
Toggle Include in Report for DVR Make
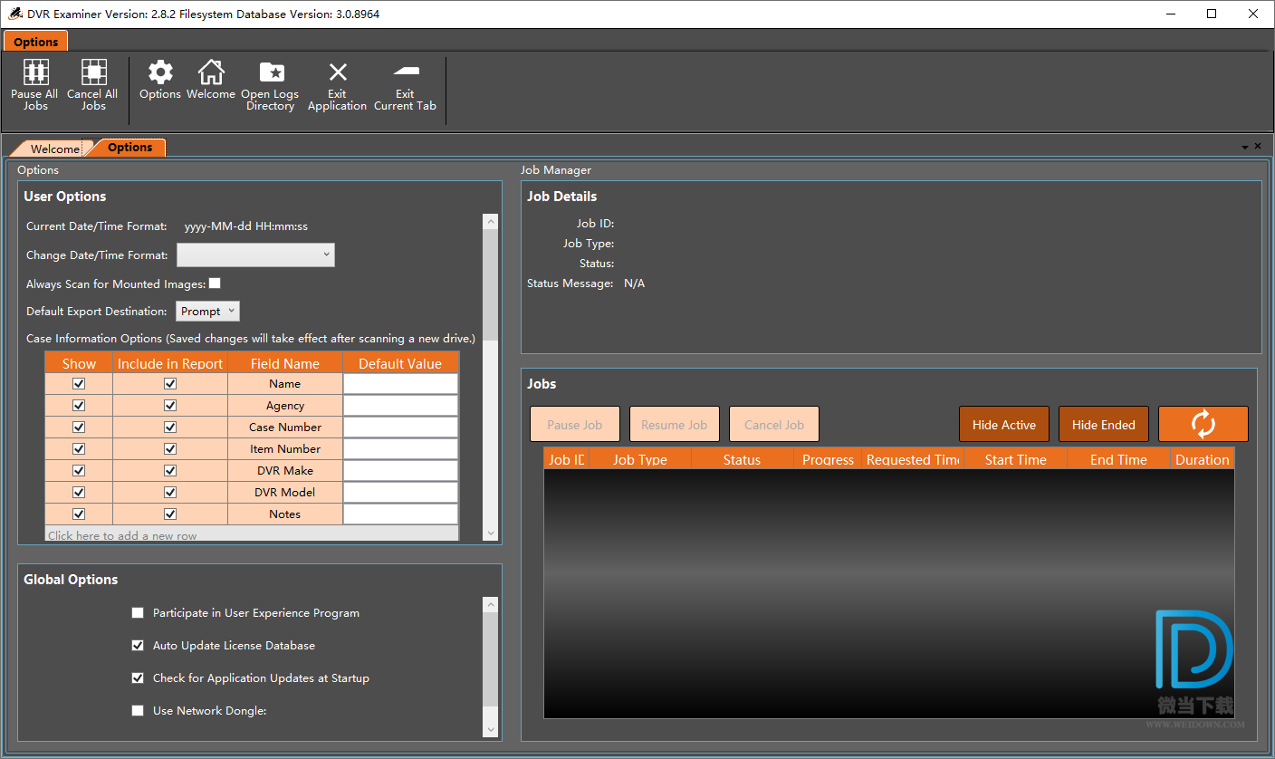(x=170, y=471)
